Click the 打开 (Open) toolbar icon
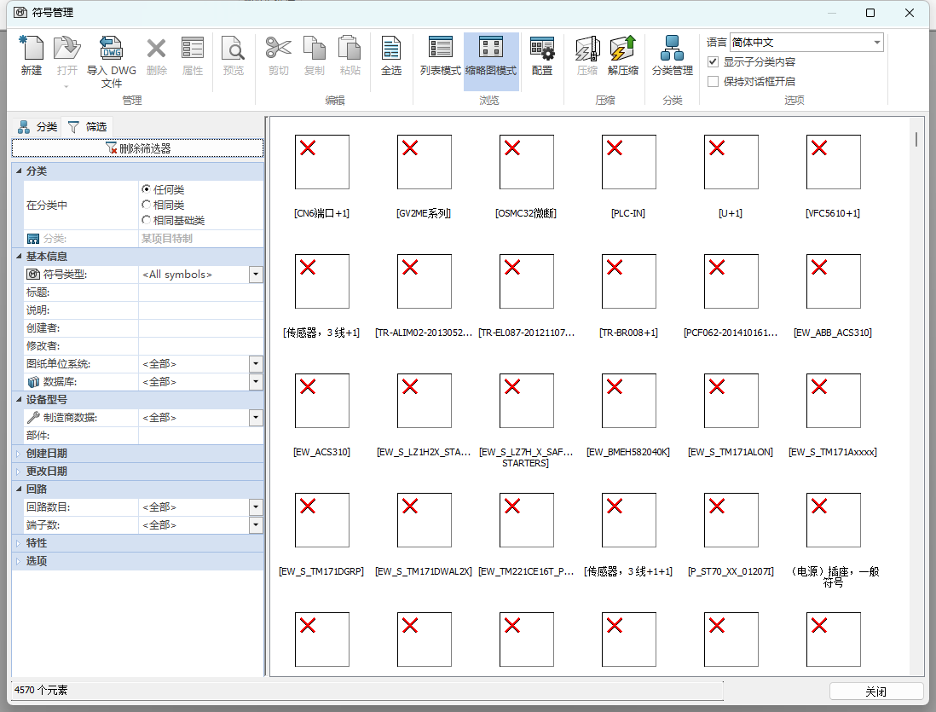 (66, 49)
